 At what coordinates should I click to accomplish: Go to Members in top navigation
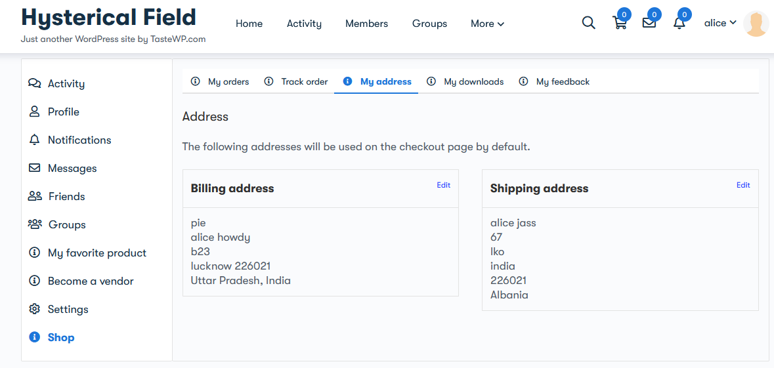pos(367,24)
